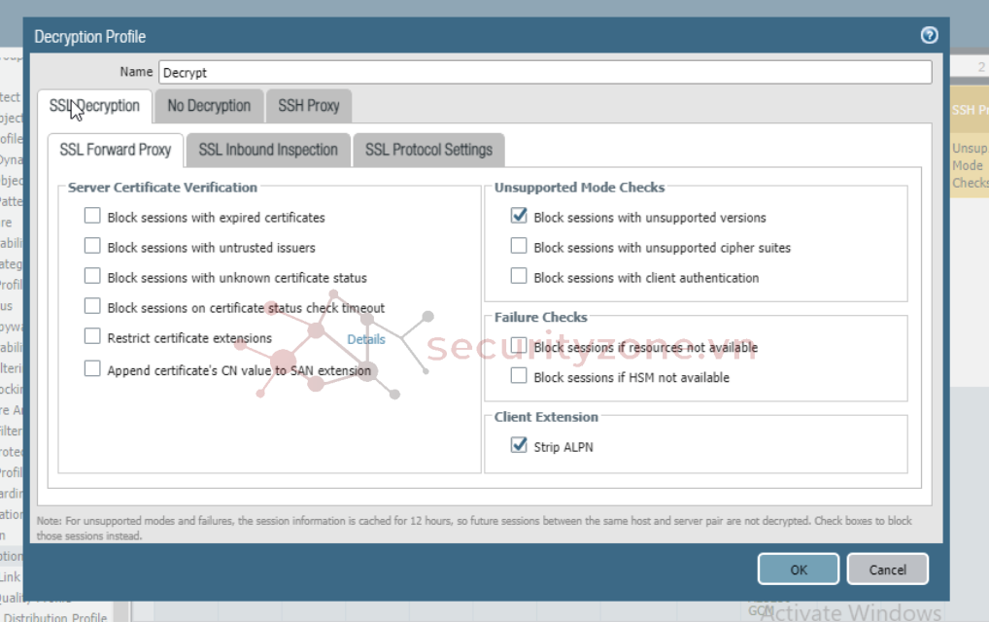The image size is (989, 622).
Task: Check Block sessions with untrusted issuers
Action: [92, 247]
